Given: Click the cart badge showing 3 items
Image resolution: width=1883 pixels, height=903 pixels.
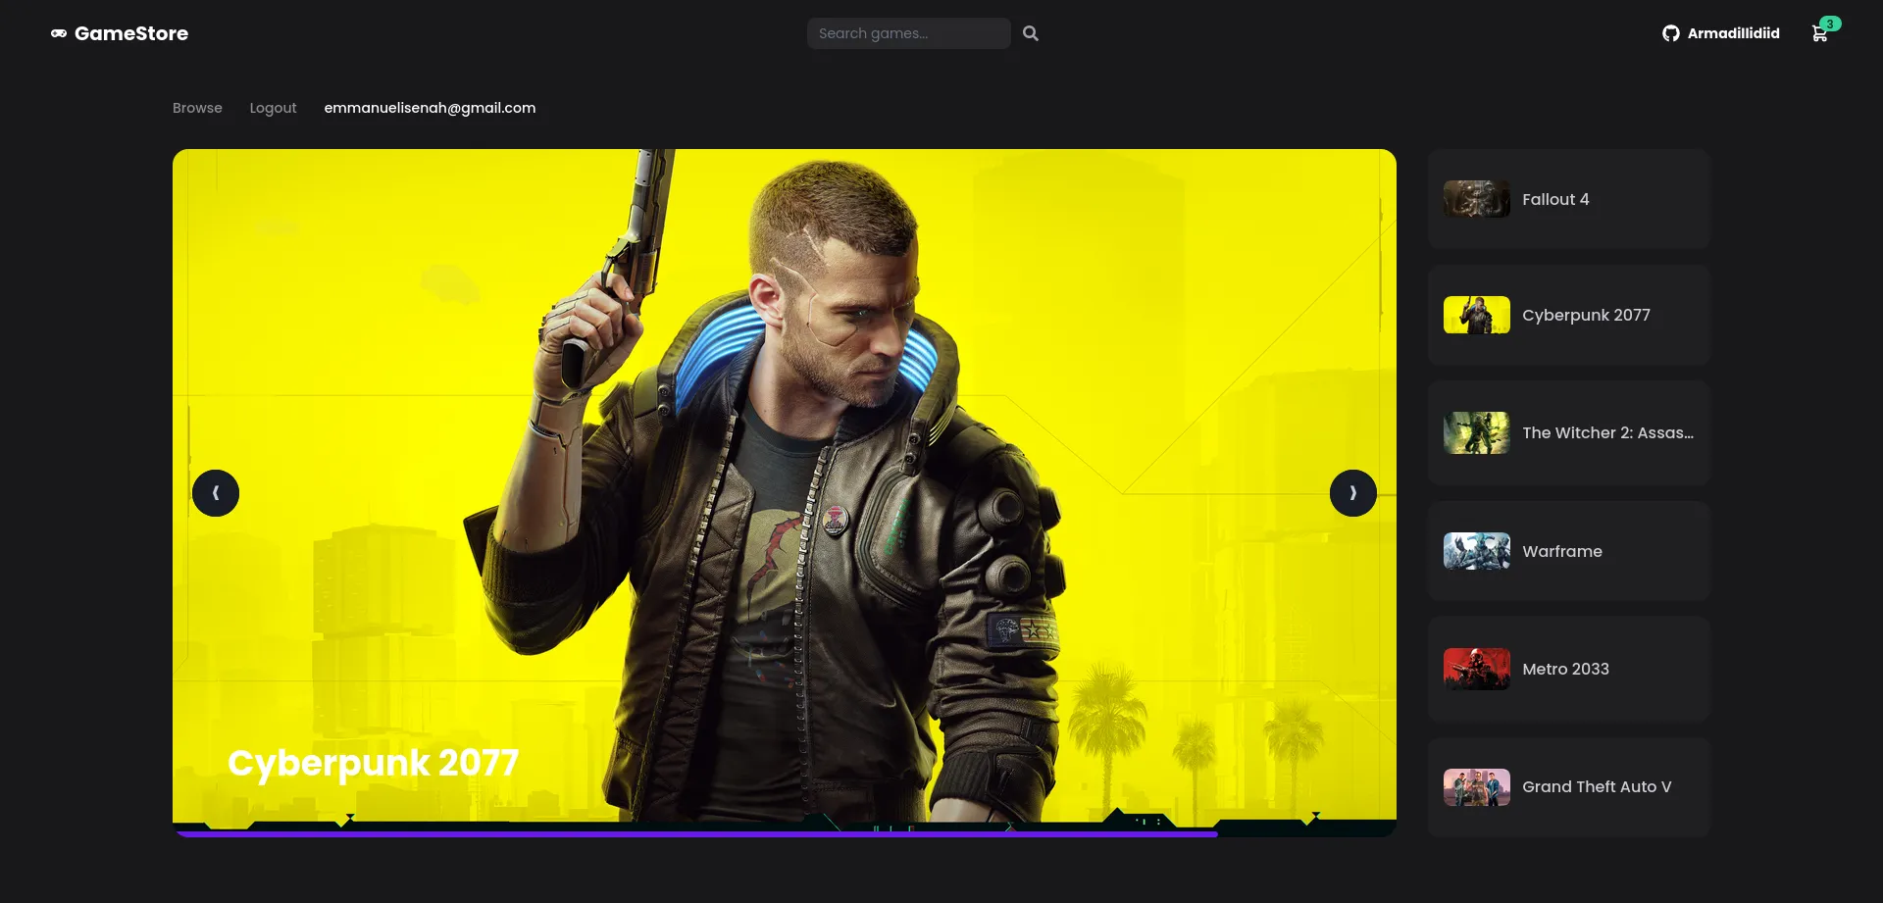Looking at the screenshot, I should (1828, 22).
